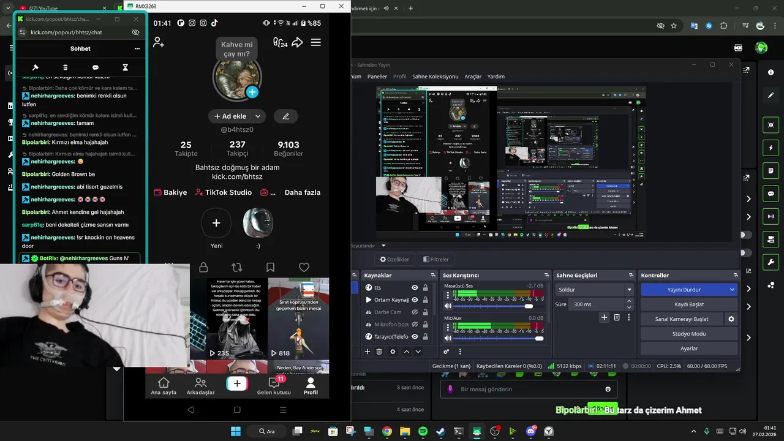
Task: Open Discord from the taskbar
Action: click(531, 431)
